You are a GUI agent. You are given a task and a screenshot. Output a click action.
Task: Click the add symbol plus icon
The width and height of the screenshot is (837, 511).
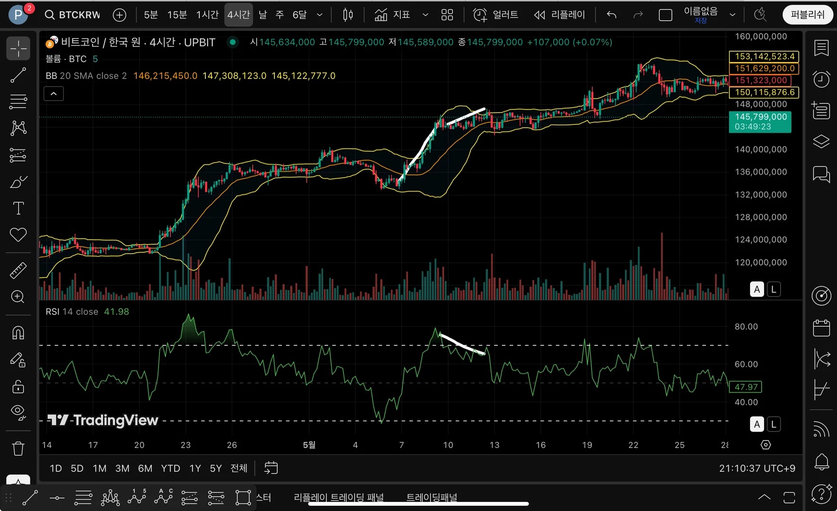(x=120, y=15)
